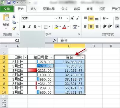Click the Merge and Center icon
Viewport: 120px width, 108px height.
coord(117,26)
